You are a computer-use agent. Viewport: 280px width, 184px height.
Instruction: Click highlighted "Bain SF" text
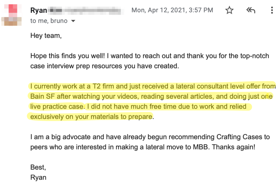(x=42, y=96)
